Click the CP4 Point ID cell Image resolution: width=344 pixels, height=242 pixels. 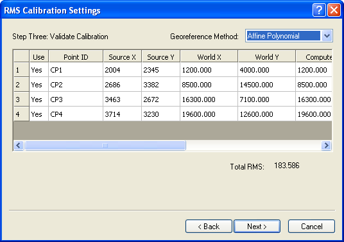(76, 114)
